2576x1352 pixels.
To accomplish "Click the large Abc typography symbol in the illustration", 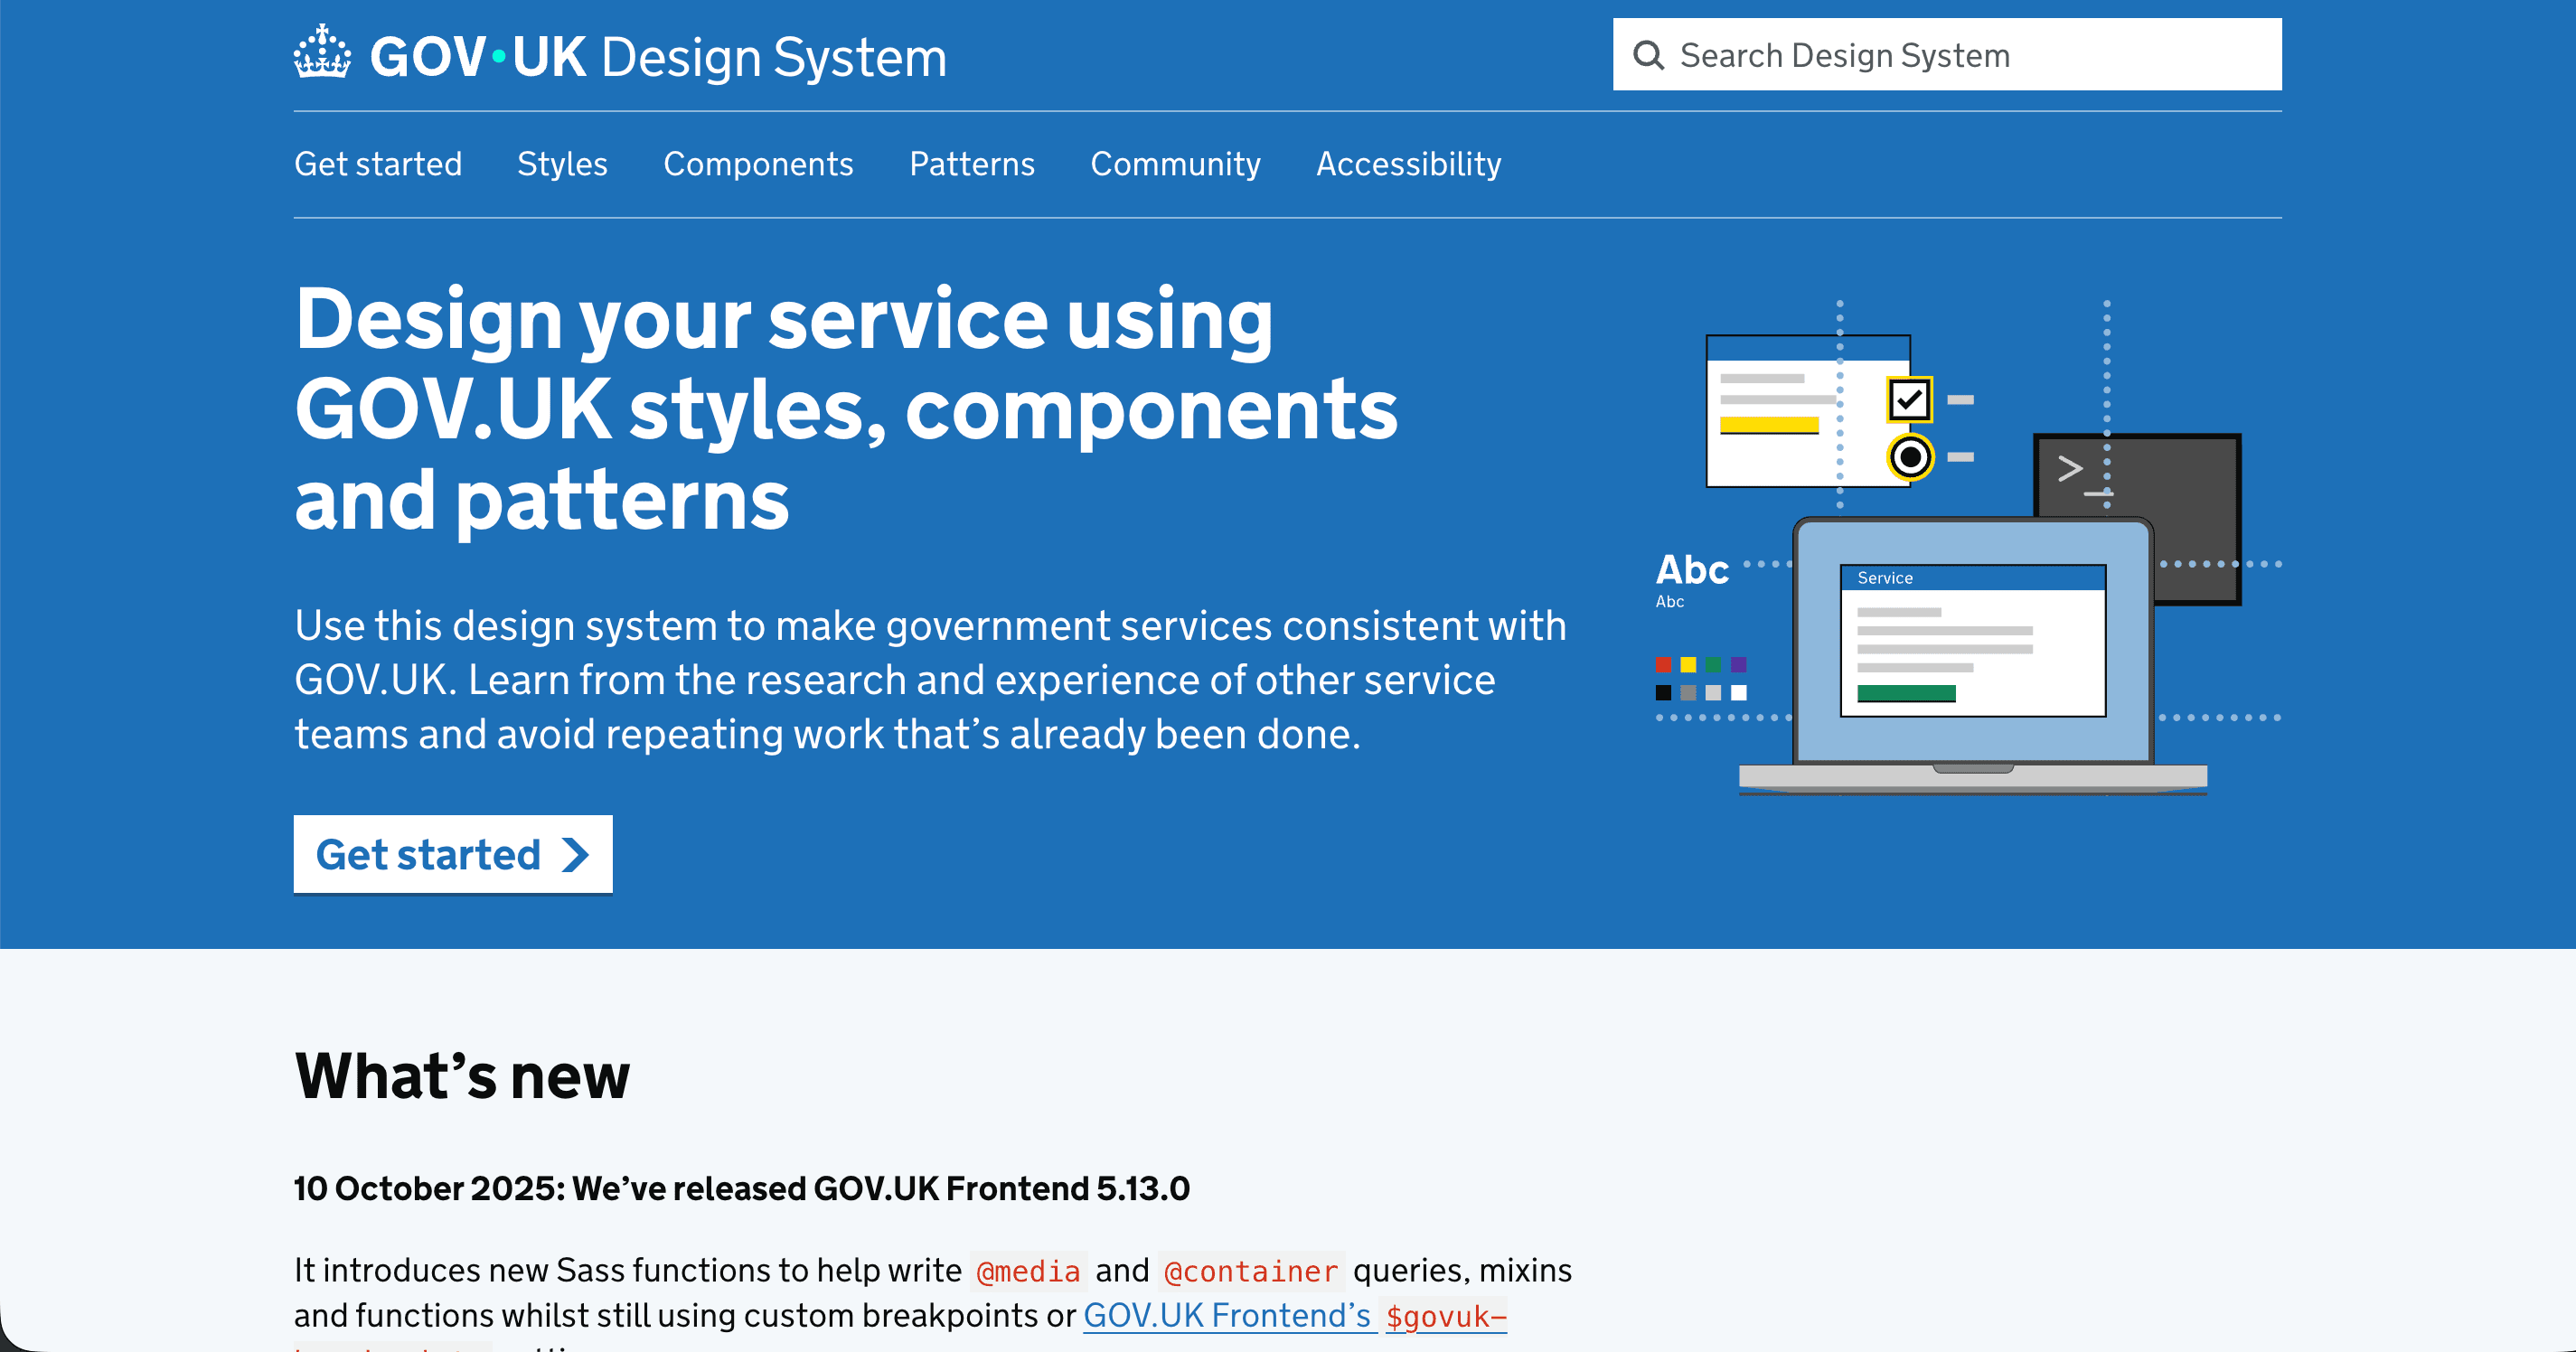I will [x=1692, y=570].
